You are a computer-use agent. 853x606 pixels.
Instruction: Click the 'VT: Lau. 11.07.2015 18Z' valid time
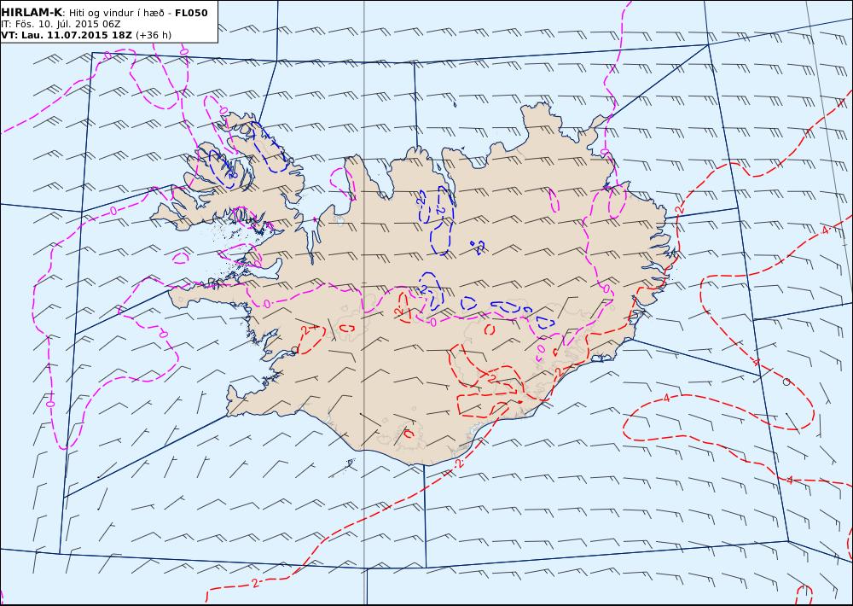[67, 35]
